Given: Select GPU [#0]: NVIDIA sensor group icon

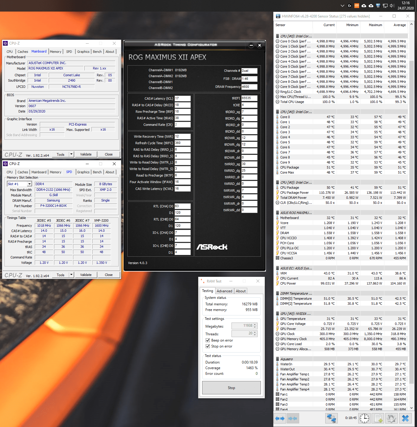Looking at the screenshot, I should point(278,314).
